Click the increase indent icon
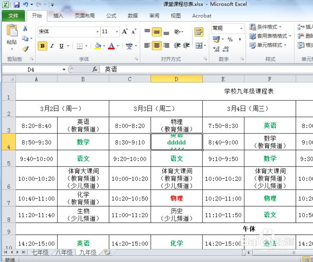Image resolution: width=313 pixels, height=262 pixels. pos(186,46)
